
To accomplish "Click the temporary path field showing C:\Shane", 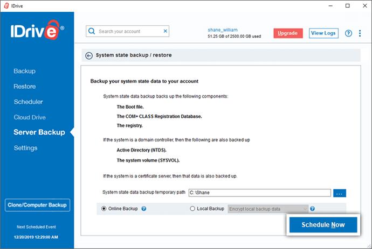I will pos(260,193).
